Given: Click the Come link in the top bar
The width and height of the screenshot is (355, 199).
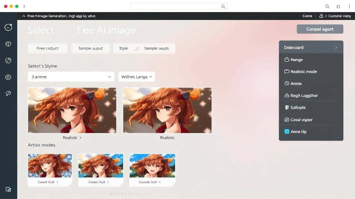Looking at the screenshot, I should [307, 16].
